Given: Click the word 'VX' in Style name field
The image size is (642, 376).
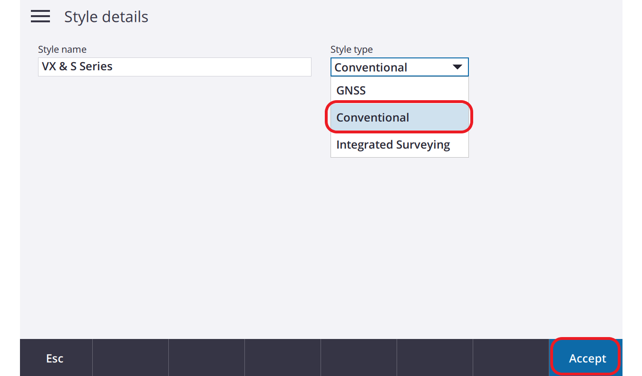Looking at the screenshot, I should (x=49, y=66).
